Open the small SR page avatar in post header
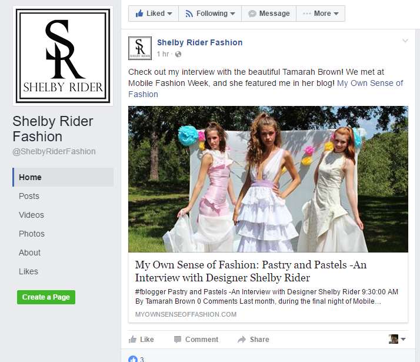 [x=140, y=48]
